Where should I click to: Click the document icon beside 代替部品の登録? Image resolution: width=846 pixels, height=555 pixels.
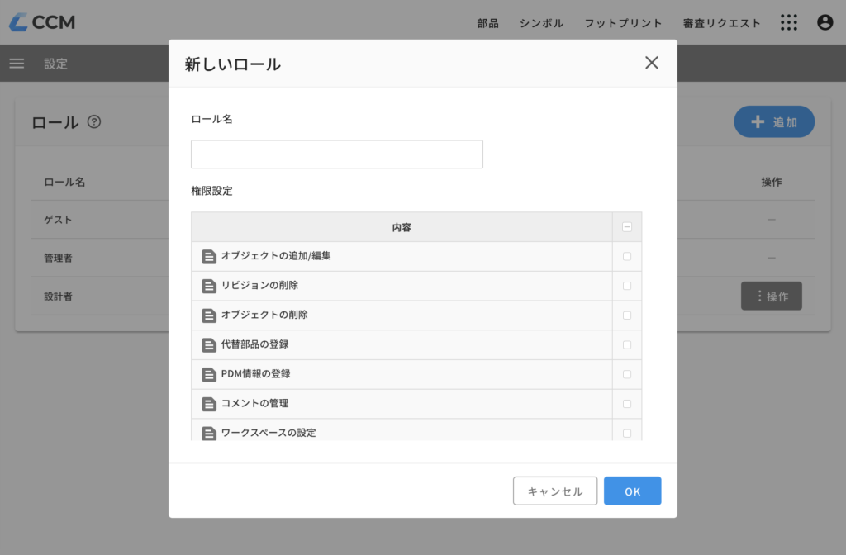(x=209, y=344)
